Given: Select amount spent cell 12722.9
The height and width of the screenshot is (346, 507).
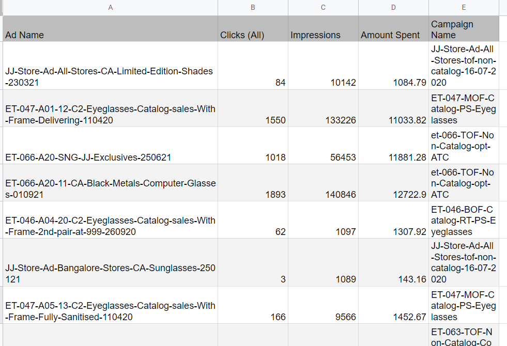Looking at the screenshot, I should pos(393,182).
